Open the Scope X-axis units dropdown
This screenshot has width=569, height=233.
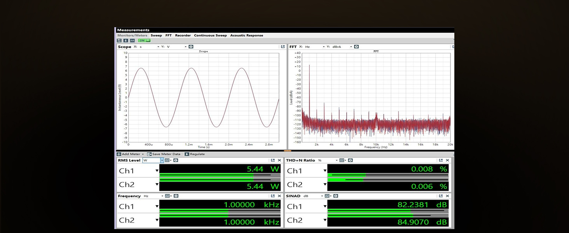click(158, 47)
